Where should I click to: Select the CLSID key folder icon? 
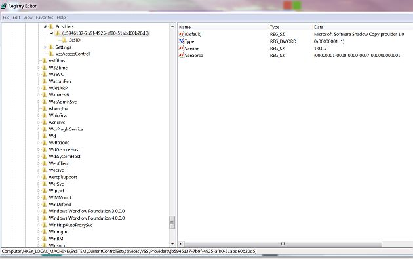(64, 40)
